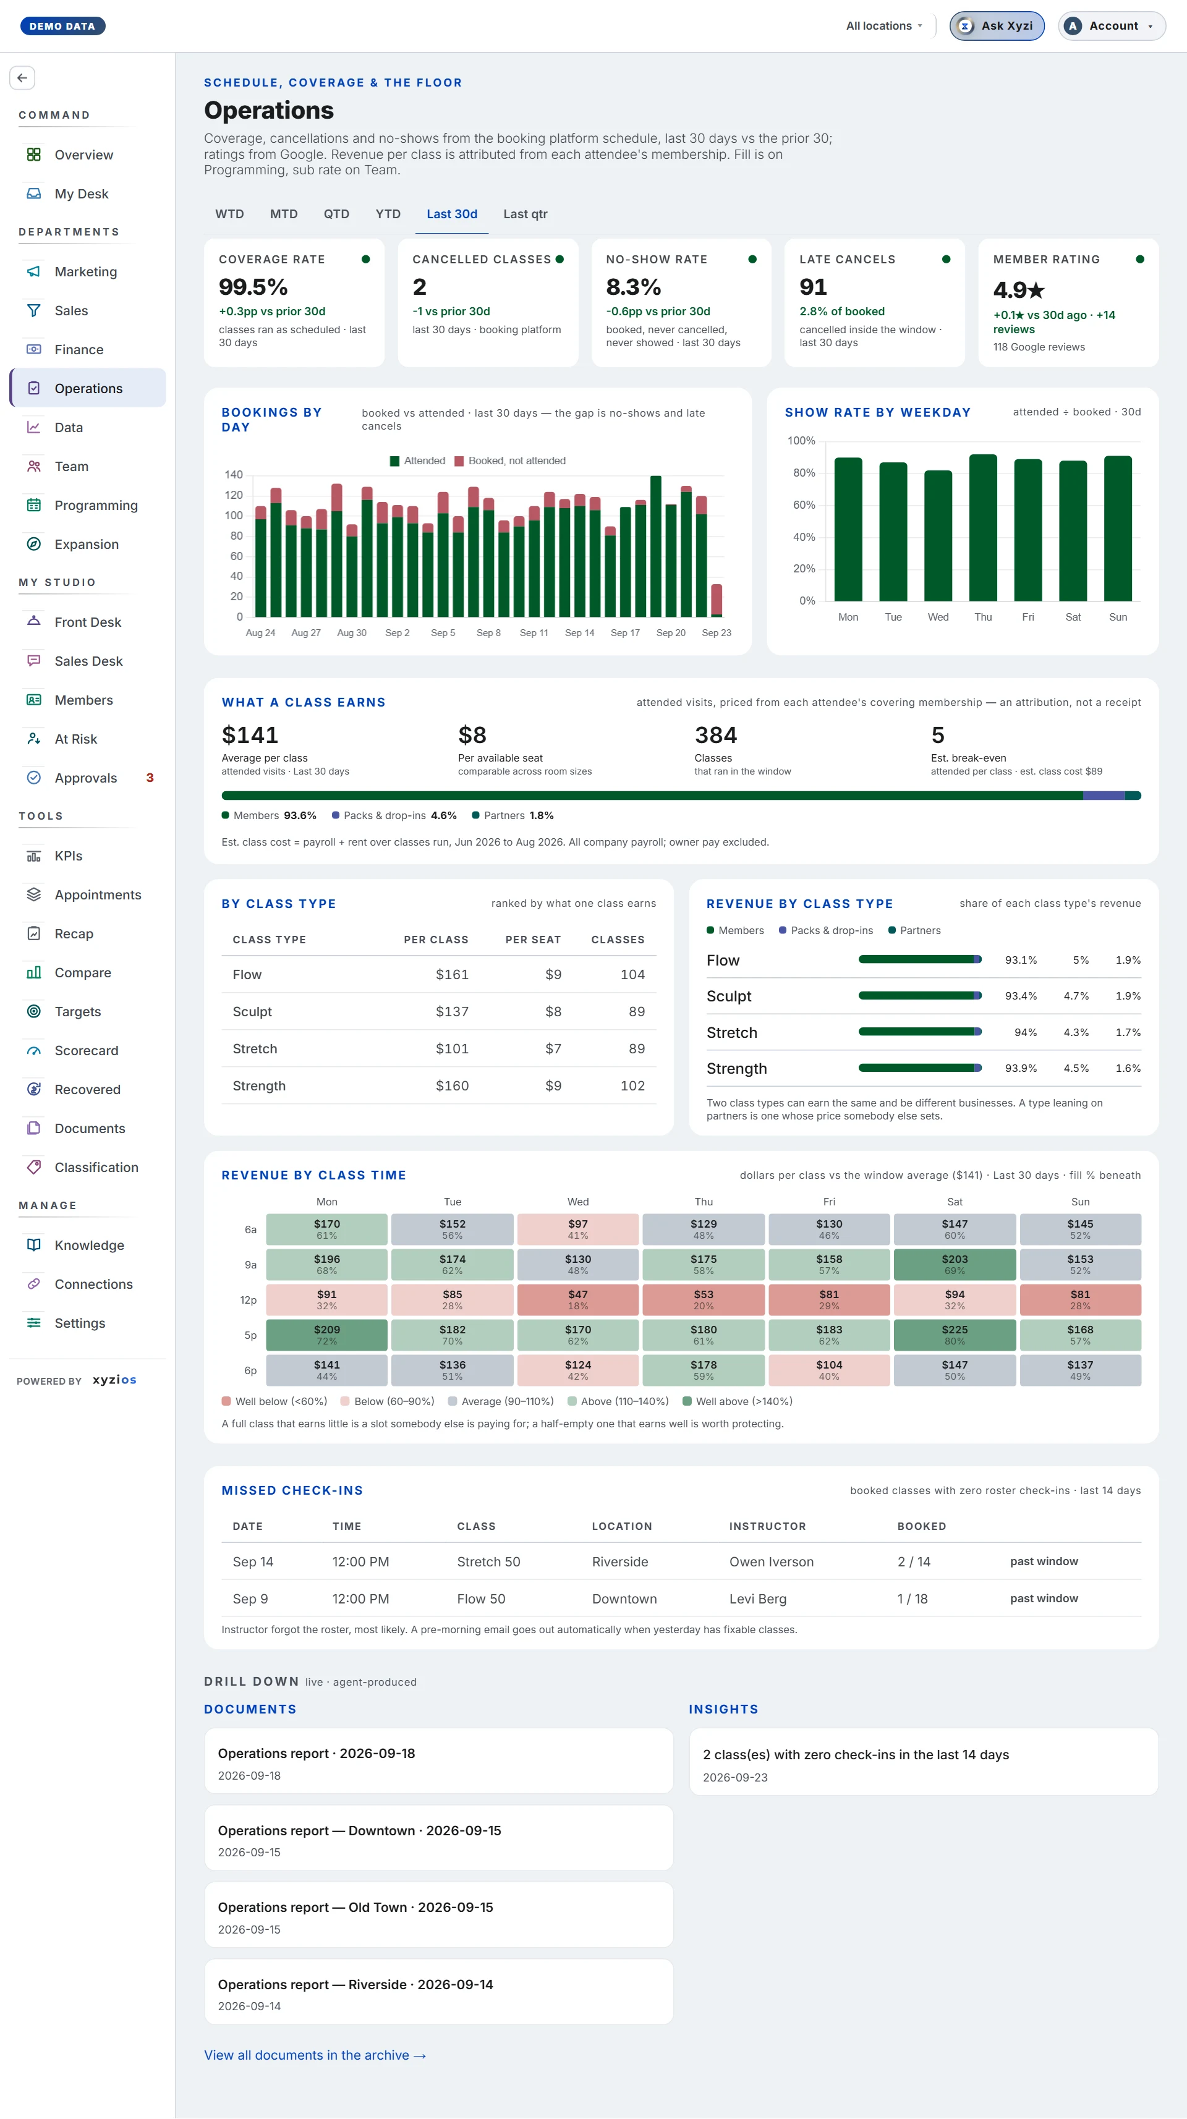
Task: Select the Last qtr tab
Action: [525, 214]
